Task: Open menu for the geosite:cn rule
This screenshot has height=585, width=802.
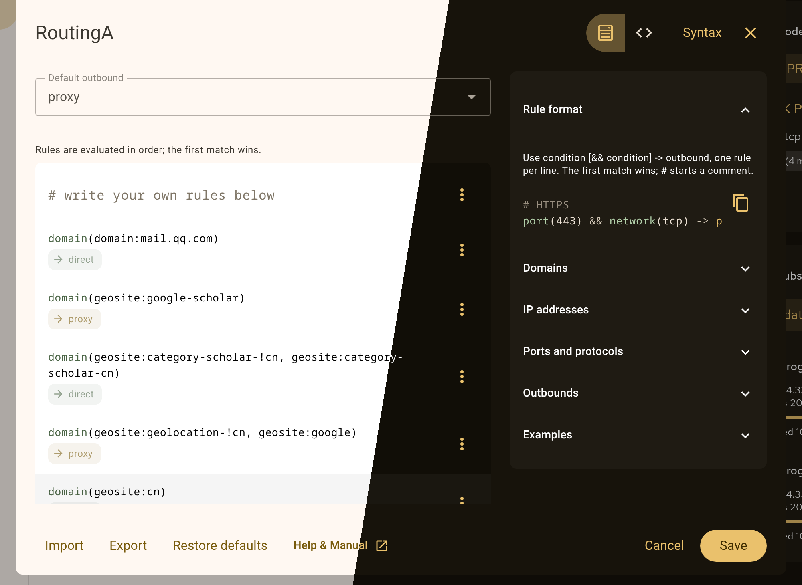Action: point(462,500)
